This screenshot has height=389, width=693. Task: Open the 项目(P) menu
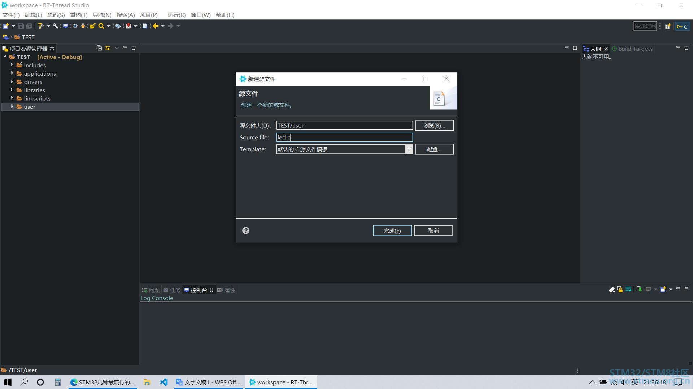point(149,15)
